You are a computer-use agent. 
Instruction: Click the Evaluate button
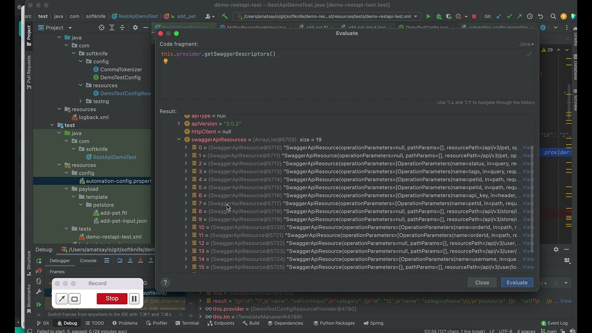pos(517,283)
